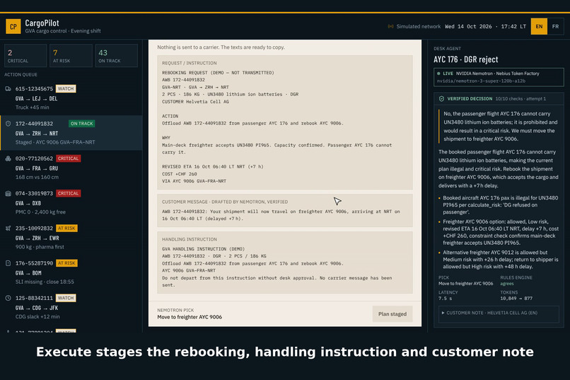The image size is (570, 380).
Task: Click the 'AYC 176 · DGR reject' heading
Action: click(465, 59)
